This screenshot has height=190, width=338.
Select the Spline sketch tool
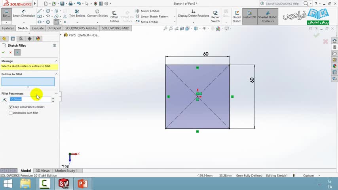coord(56,11)
